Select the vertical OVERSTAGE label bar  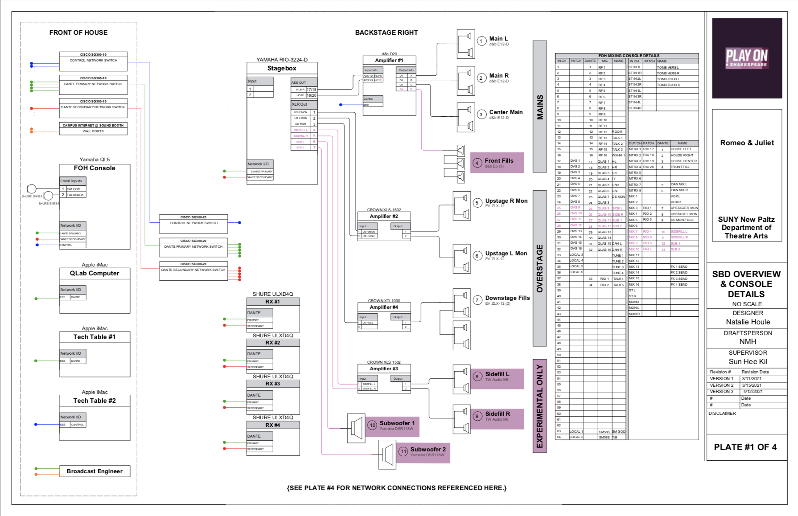pyautogui.click(x=540, y=268)
